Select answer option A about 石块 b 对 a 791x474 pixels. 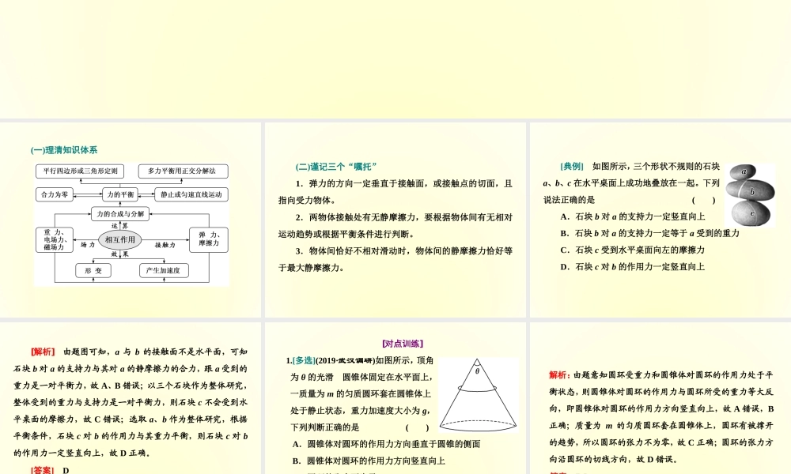coord(639,216)
